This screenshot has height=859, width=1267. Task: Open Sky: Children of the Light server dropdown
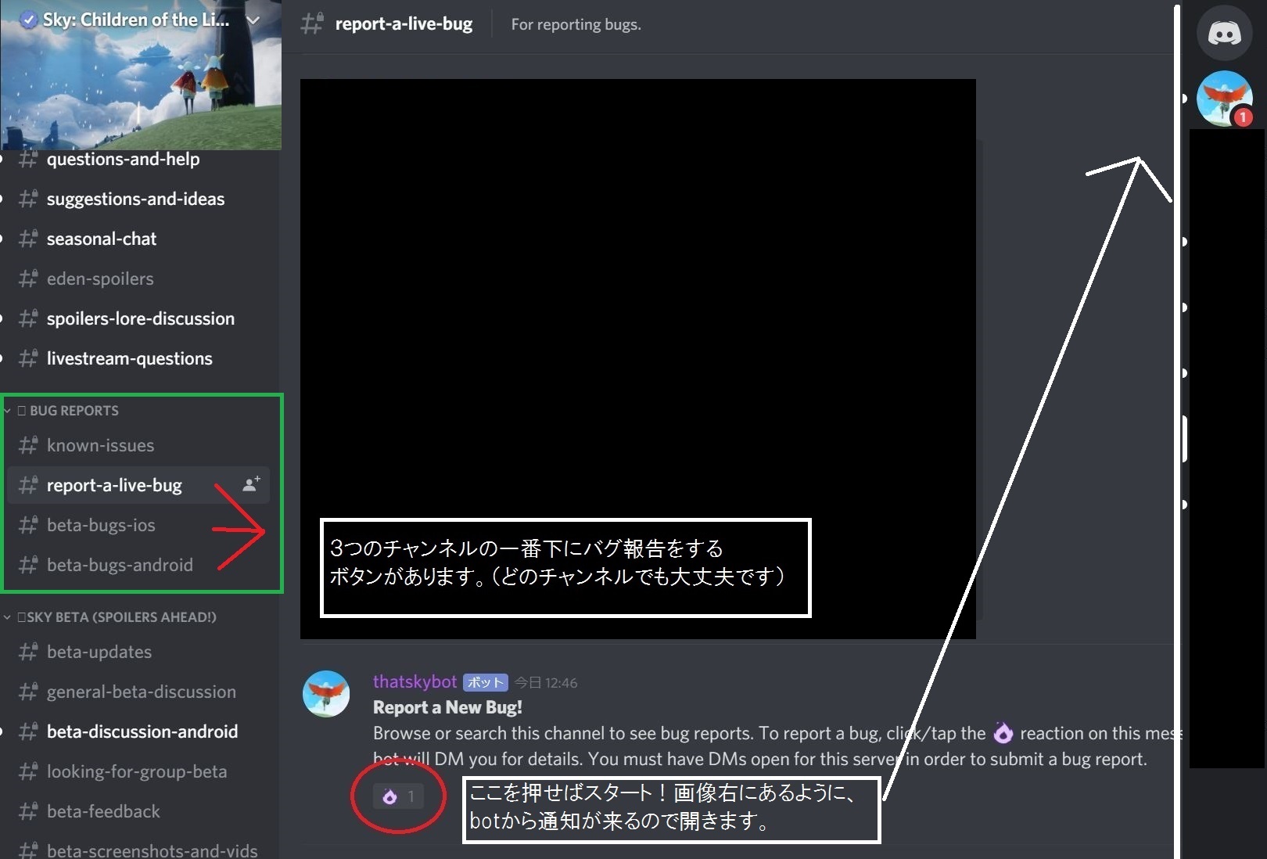[253, 20]
